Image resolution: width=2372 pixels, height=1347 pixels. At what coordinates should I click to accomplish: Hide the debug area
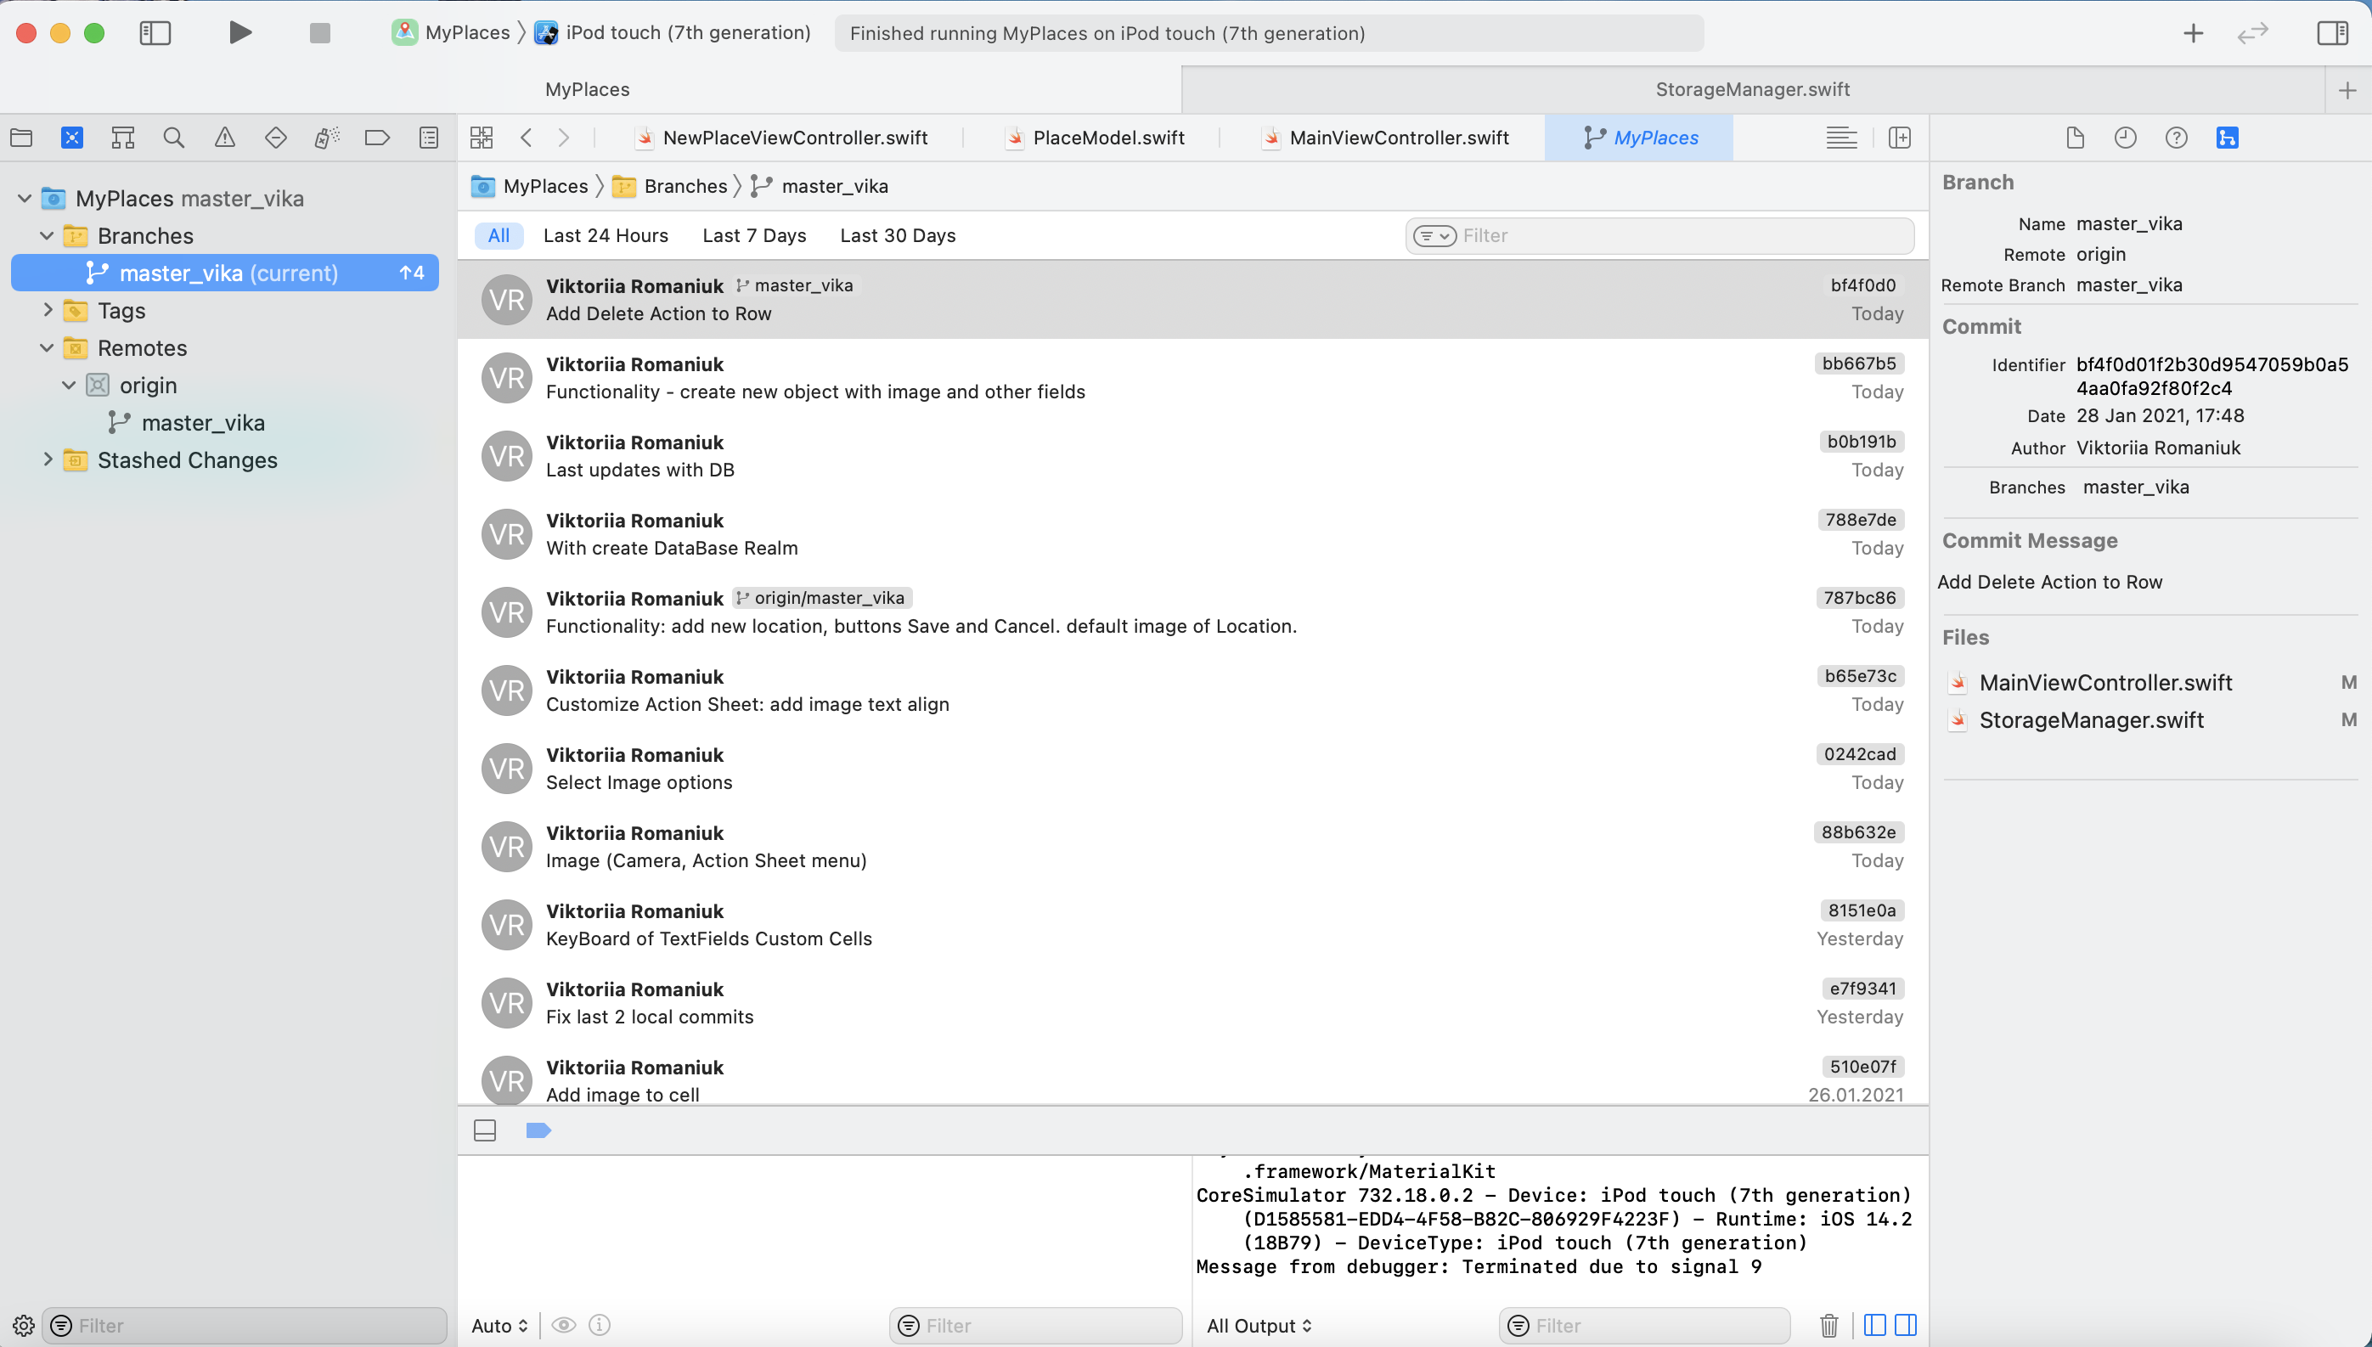485,1130
